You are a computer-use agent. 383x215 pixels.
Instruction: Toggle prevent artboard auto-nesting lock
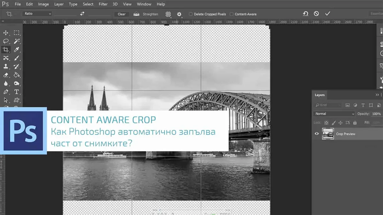[x=348, y=122]
